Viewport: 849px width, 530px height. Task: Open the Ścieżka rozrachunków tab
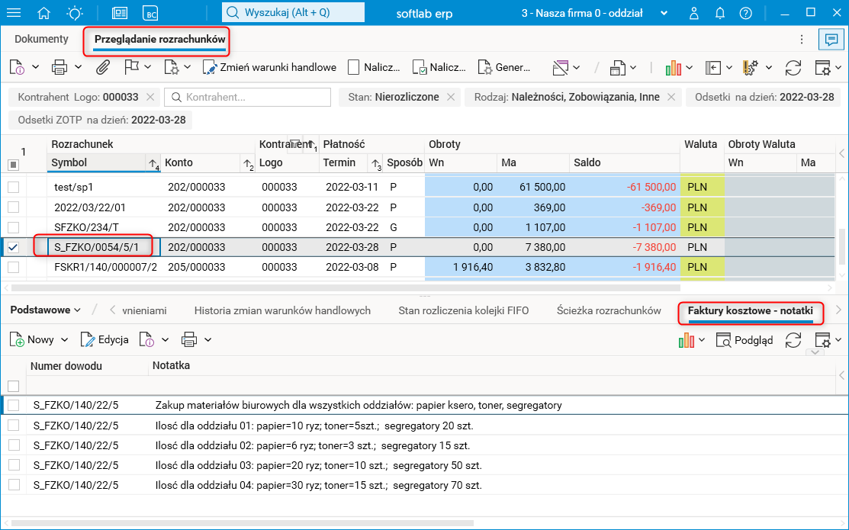click(609, 310)
